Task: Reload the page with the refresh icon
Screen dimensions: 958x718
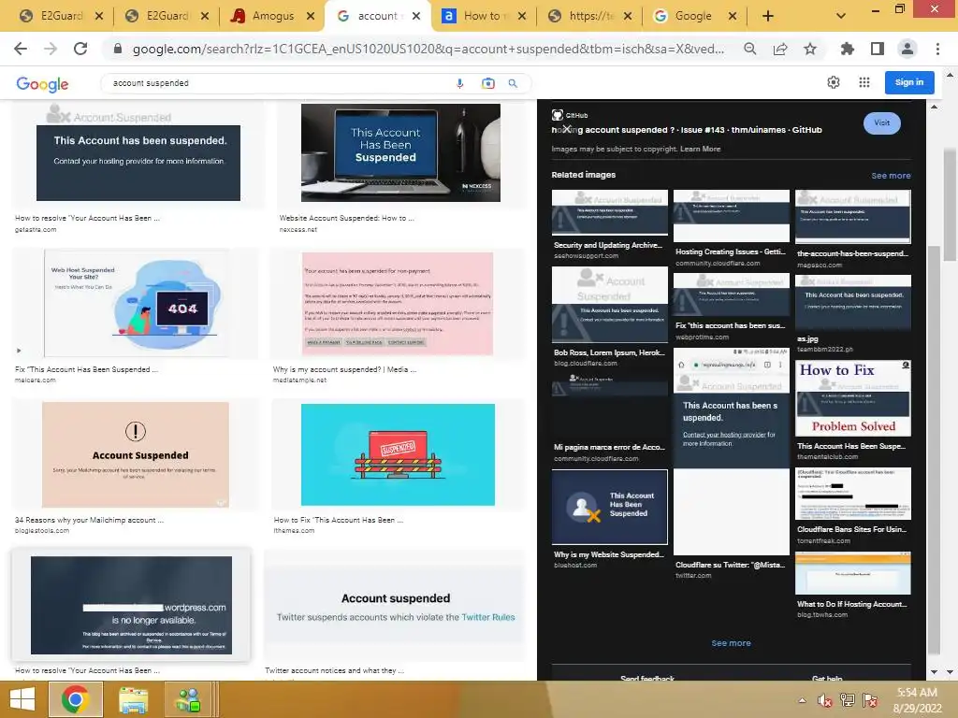Action: click(80, 49)
